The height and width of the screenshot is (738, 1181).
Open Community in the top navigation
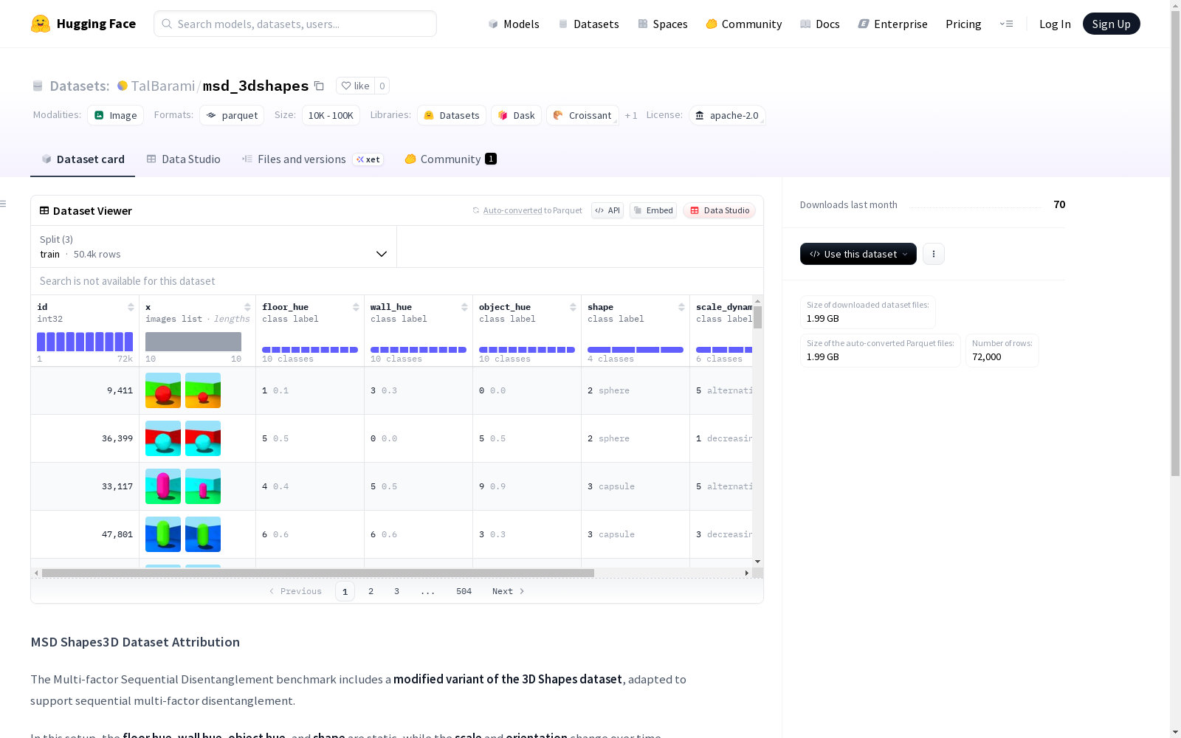pyautogui.click(x=744, y=24)
